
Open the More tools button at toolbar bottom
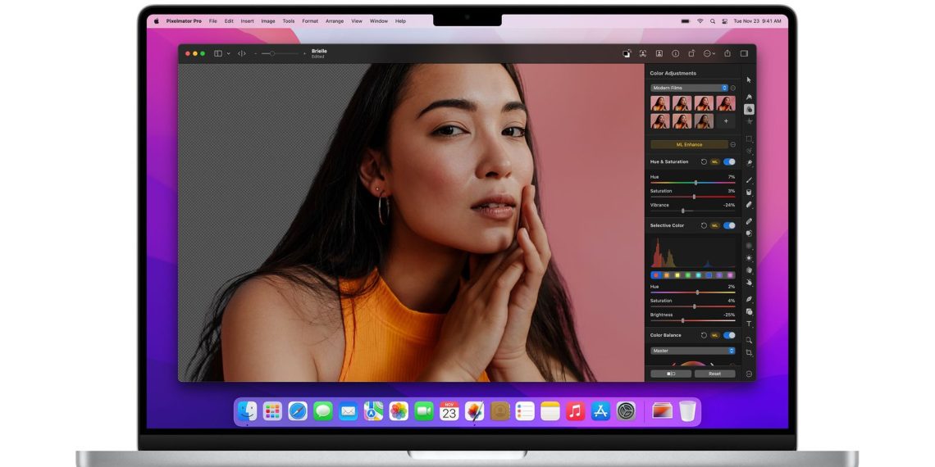749,374
